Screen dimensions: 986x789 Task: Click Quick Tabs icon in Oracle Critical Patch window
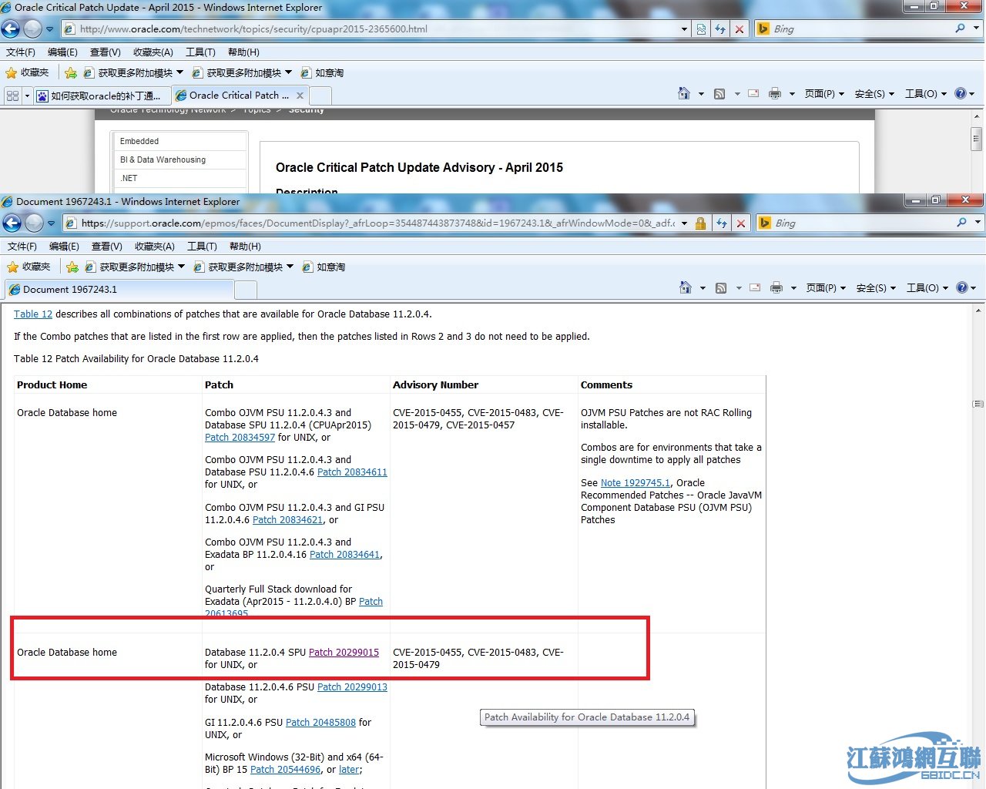click(12, 96)
